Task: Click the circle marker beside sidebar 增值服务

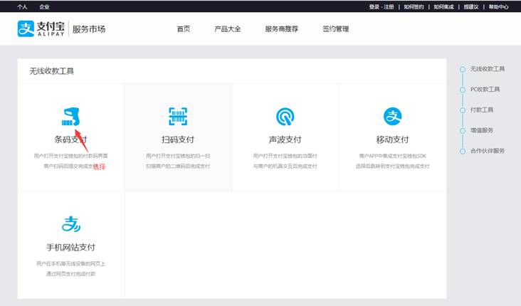Action: (x=462, y=131)
